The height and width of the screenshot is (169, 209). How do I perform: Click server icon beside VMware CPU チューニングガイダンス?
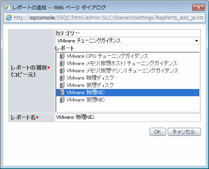click(62, 56)
